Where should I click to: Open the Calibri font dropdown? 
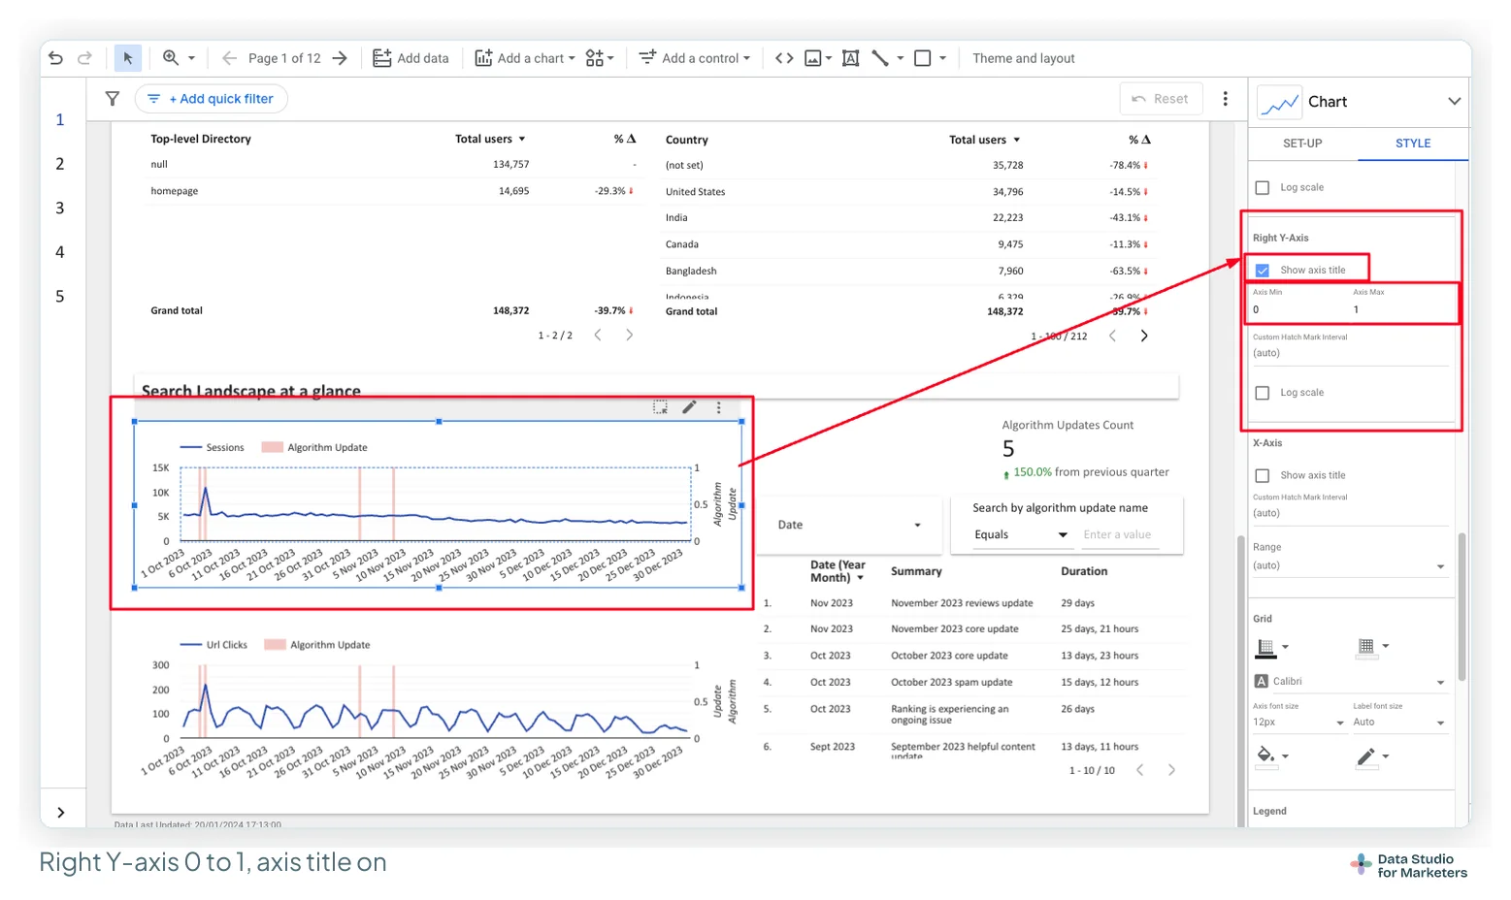(1350, 681)
